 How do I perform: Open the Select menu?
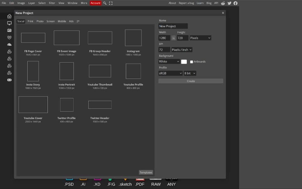coord(42,3)
